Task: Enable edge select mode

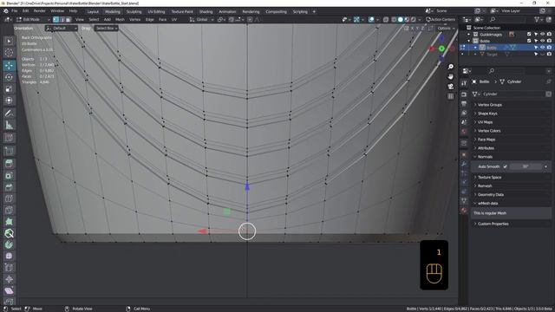Action: pyautogui.click(x=62, y=19)
